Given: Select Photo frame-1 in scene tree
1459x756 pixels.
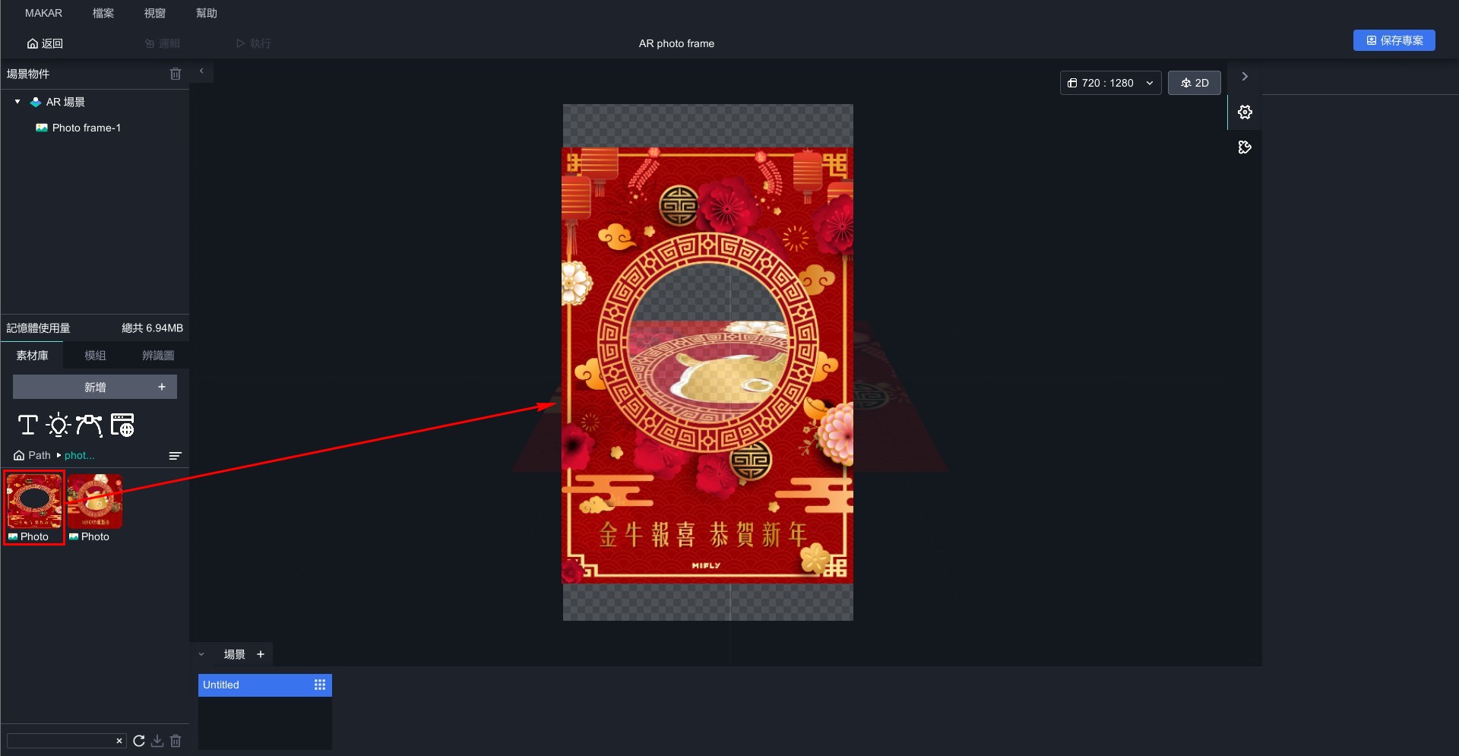Looking at the screenshot, I should (x=86, y=128).
